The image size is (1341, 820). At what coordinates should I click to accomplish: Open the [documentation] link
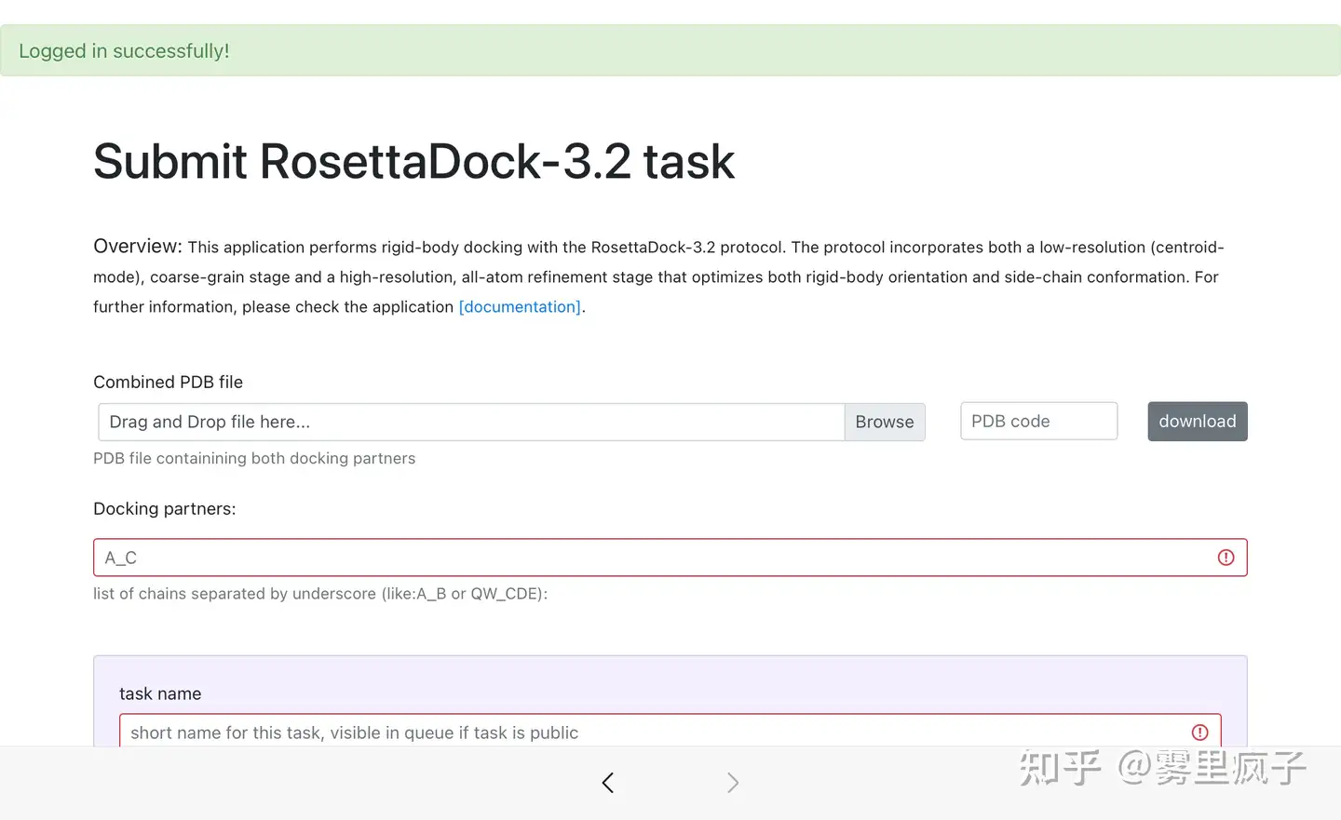520,307
